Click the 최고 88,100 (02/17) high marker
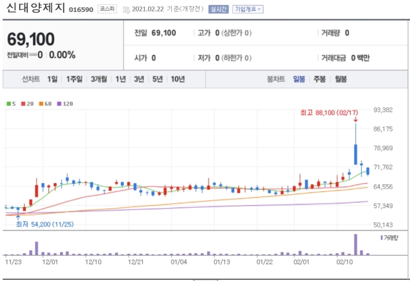The height and width of the screenshot is (281, 410). click(x=329, y=113)
